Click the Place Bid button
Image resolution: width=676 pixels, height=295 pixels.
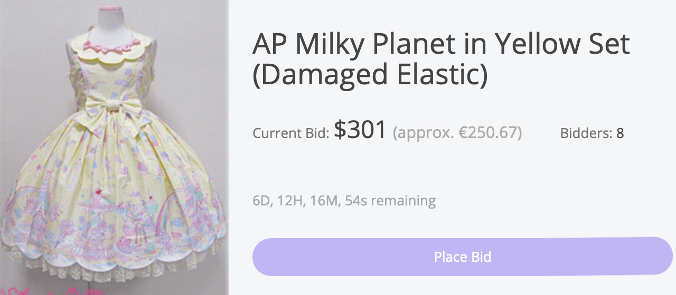462,257
